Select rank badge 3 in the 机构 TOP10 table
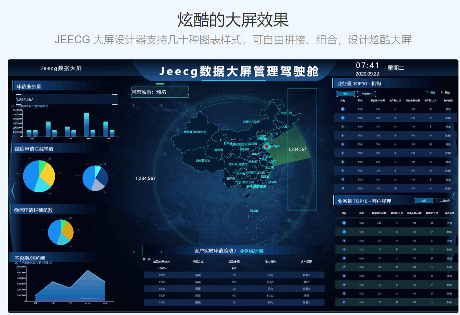The width and height of the screenshot is (460, 315). [343, 118]
